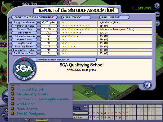Open the Financial Report
The image size is (163, 122).
(30, 89)
